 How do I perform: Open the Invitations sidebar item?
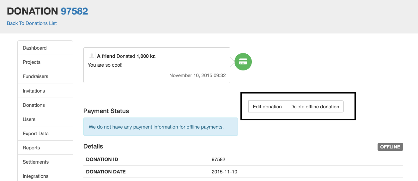click(45, 91)
